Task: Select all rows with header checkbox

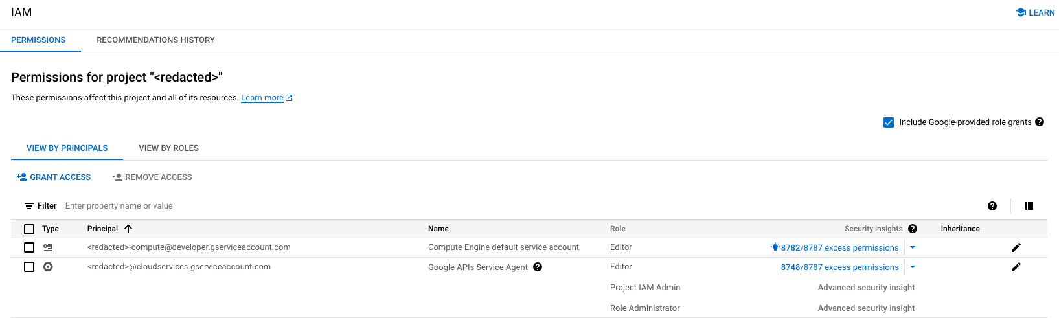Action: (x=29, y=229)
